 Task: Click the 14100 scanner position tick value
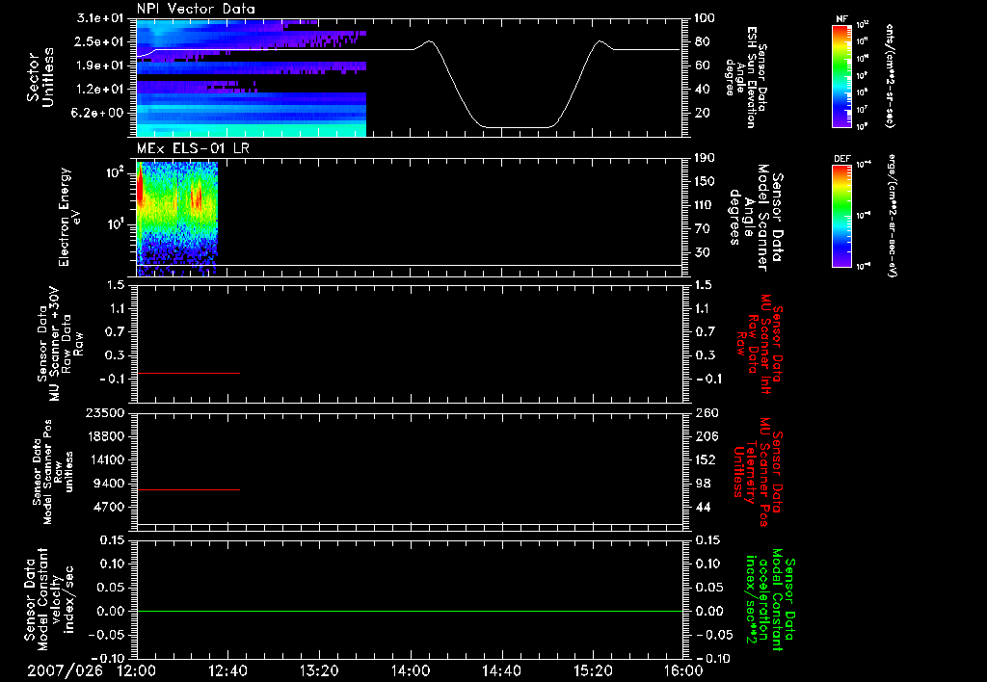[104, 459]
